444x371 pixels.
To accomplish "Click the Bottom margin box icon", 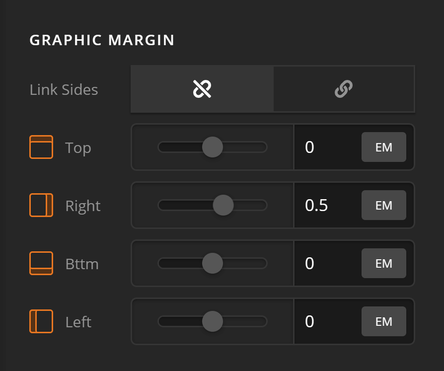I will 41,263.
